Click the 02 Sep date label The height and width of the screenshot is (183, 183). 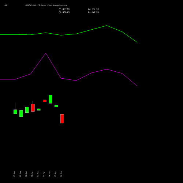tap(38, 174)
